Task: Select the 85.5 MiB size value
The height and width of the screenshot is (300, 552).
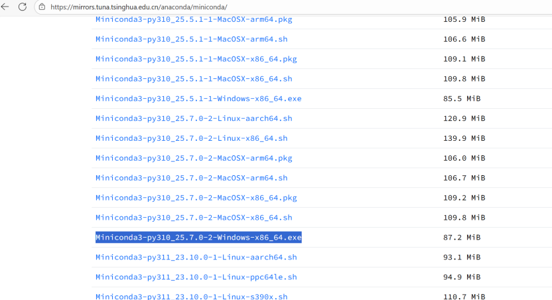Action: 462,99
